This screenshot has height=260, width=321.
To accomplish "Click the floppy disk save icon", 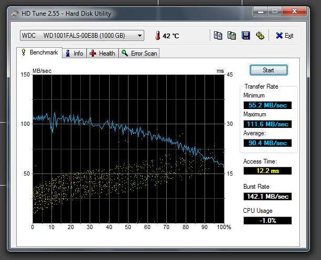I will point(245,36).
